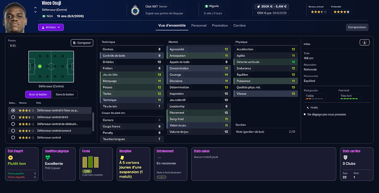The width and height of the screenshot is (379, 193).
Task: Open the Carrière tab
Action: click(239, 26)
